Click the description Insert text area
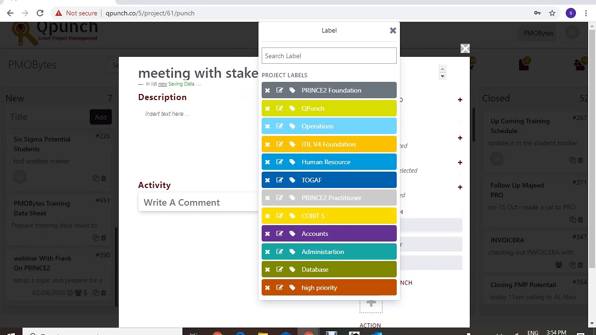Screen dimensions: 596x335 tap(167, 114)
